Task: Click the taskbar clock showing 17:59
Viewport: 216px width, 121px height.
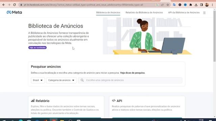Action: click(201, 120)
